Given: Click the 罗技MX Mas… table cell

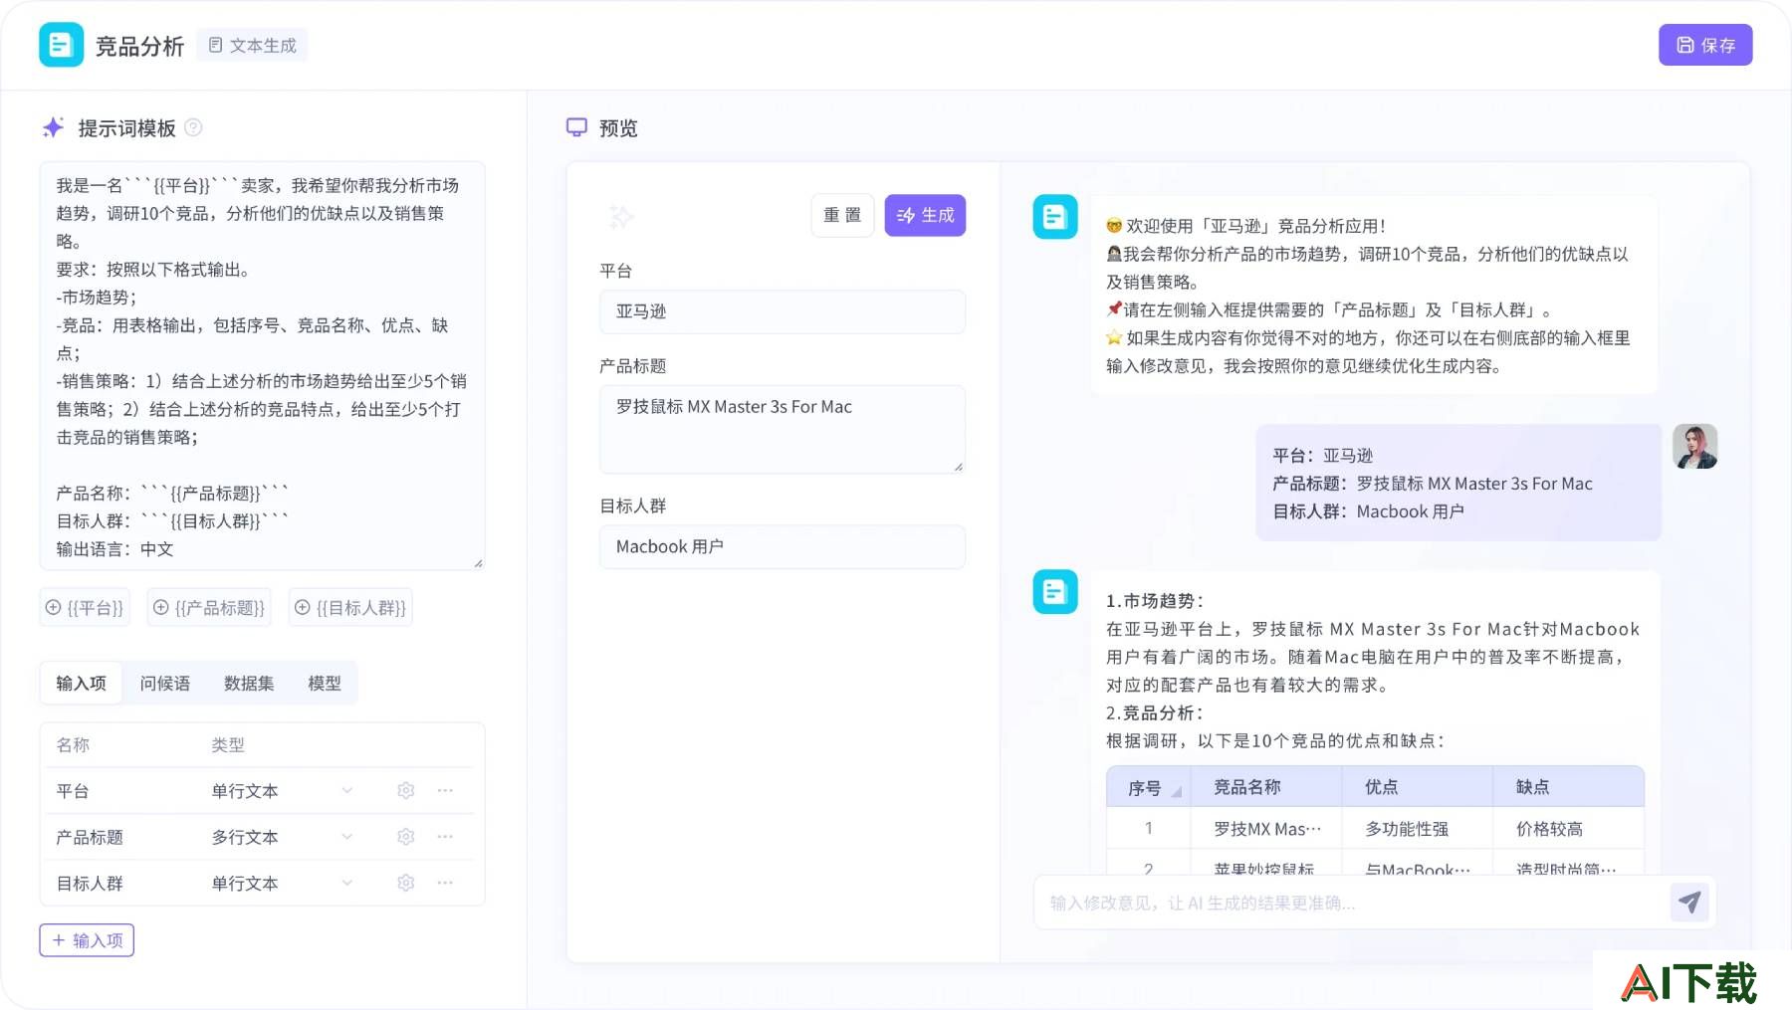Looking at the screenshot, I should pos(1266,829).
